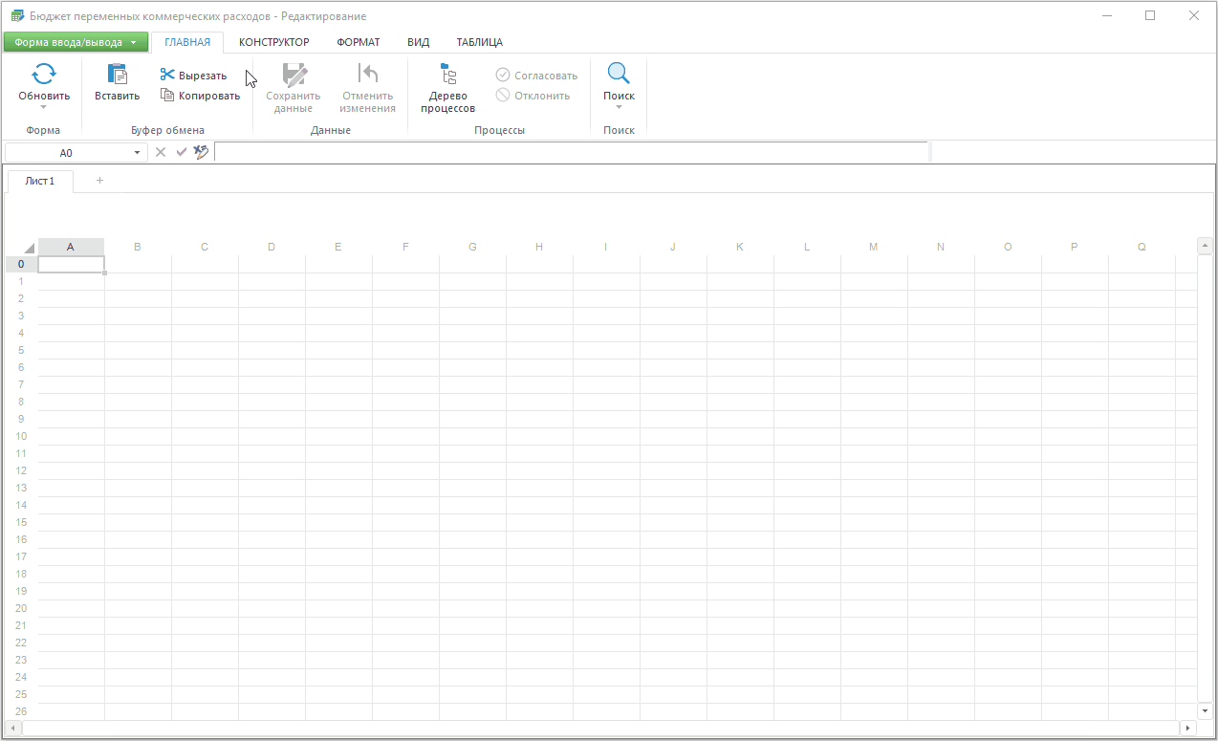The image size is (1218, 741).
Task: Click the Вырезать scissors icon
Action: [167, 76]
